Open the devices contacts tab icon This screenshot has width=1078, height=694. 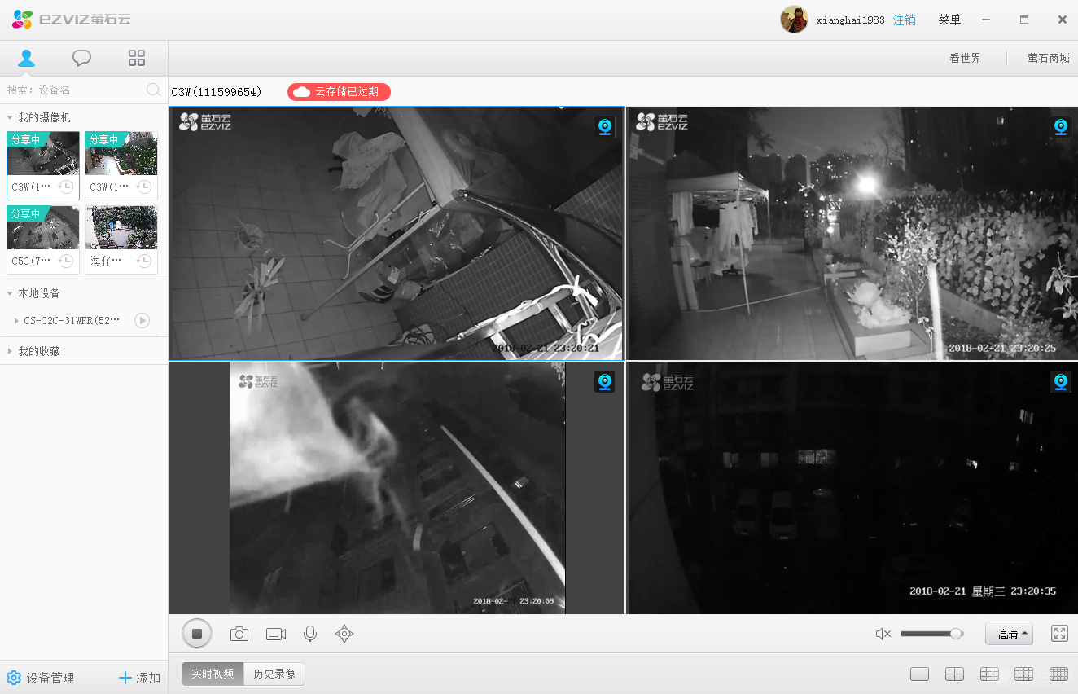coord(27,58)
